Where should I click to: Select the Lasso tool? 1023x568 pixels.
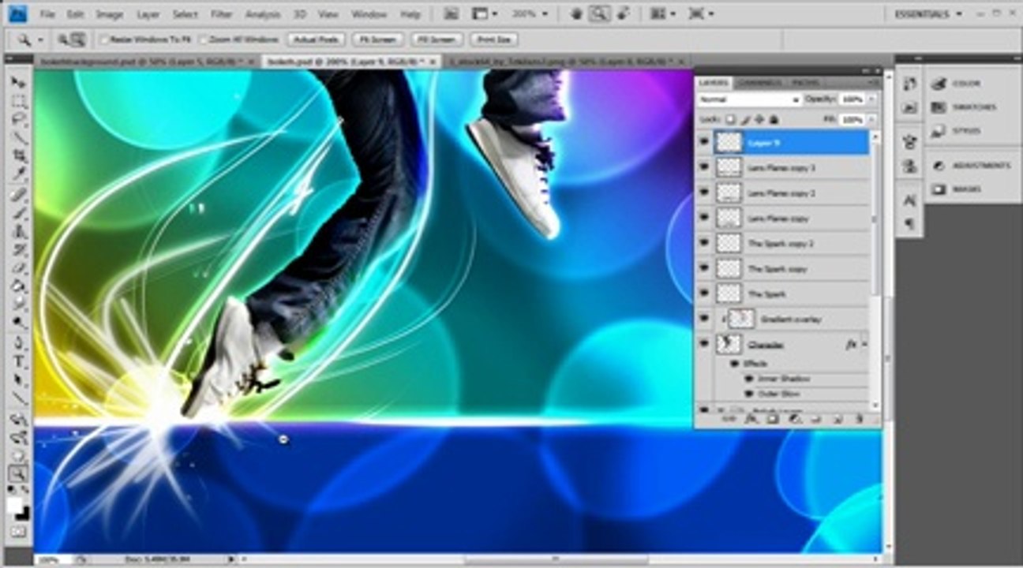(x=18, y=119)
